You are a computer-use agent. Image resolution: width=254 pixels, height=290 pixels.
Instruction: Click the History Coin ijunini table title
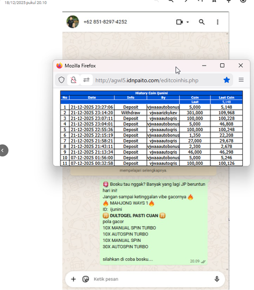152,93
